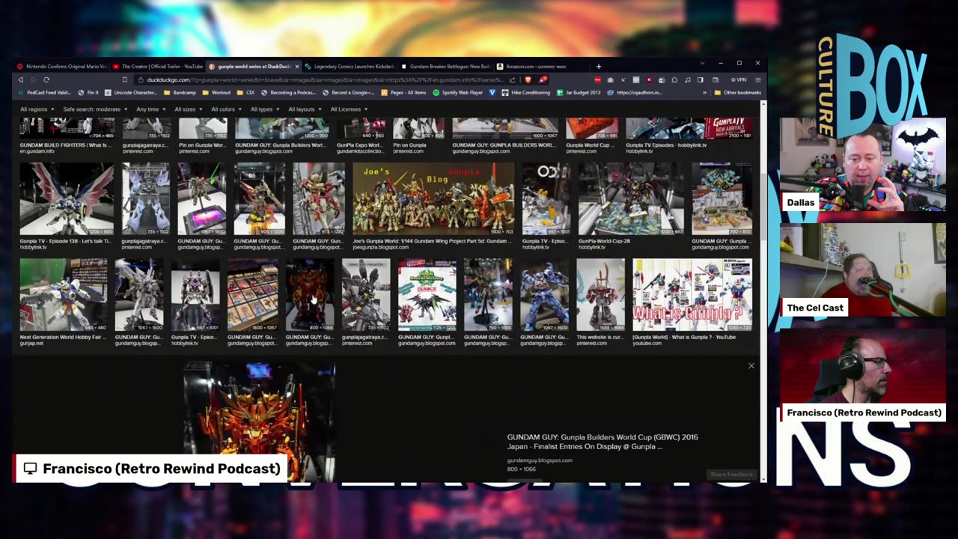Open the browser hamburger main menu
The height and width of the screenshot is (539, 958).
pyautogui.click(x=757, y=79)
